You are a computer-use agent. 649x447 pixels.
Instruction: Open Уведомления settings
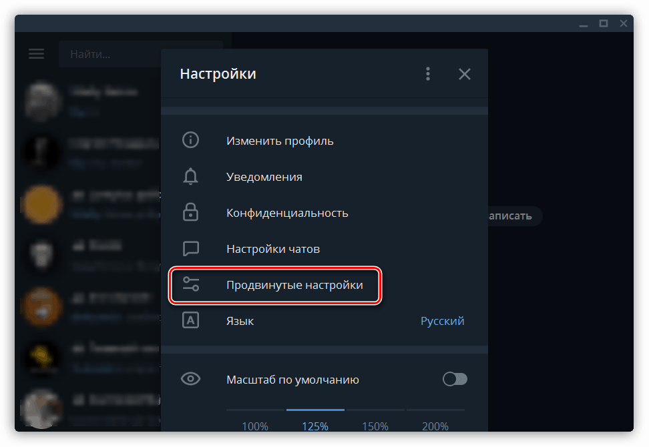click(x=263, y=176)
